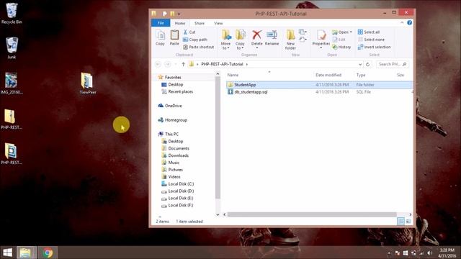The width and height of the screenshot is (461, 259).
Task: Click Invert selection
Action: coord(375,47)
